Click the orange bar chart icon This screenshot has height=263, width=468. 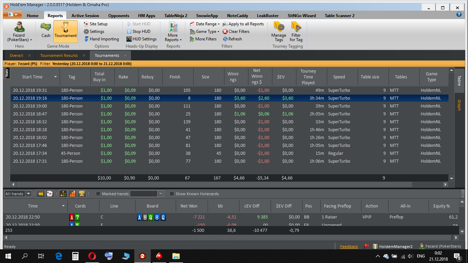click(72, 194)
